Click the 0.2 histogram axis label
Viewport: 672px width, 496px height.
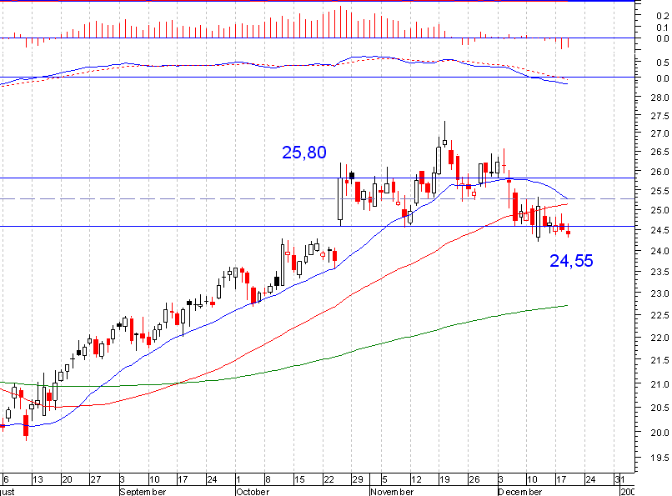[x=662, y=16]
